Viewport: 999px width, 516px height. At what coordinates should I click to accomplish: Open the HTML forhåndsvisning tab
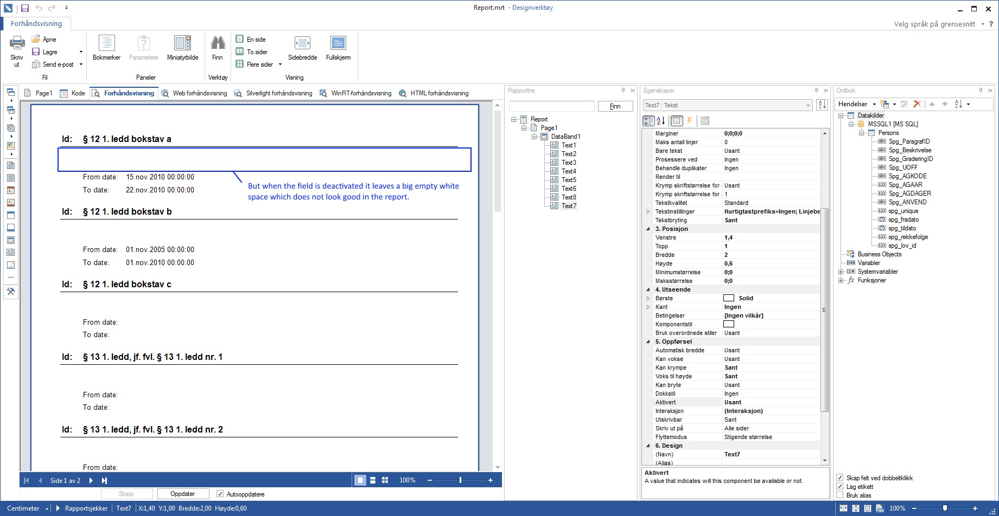434,93
